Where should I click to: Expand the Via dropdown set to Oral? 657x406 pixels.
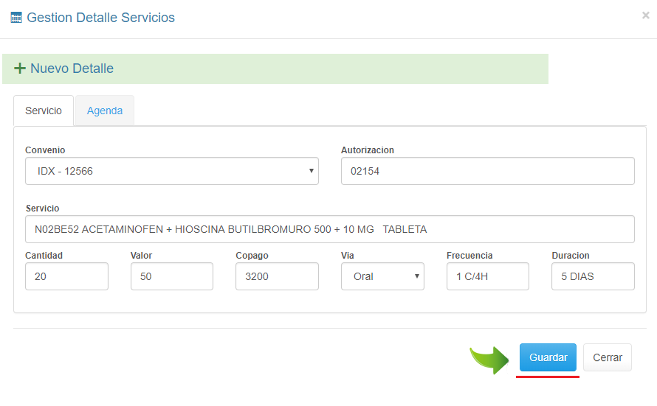(x=382, y=276)
